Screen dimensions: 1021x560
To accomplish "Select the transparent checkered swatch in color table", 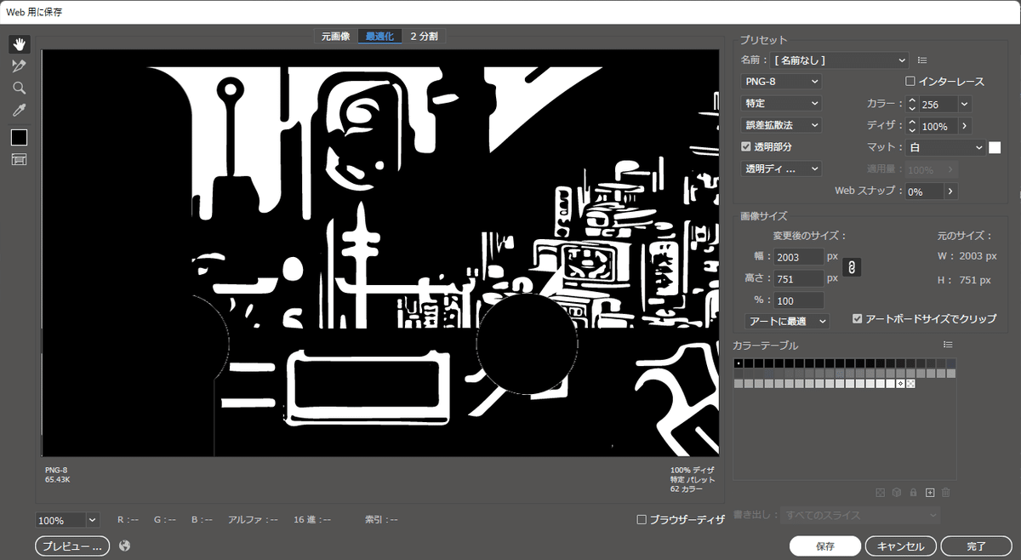I will click(x=911, y=384).
